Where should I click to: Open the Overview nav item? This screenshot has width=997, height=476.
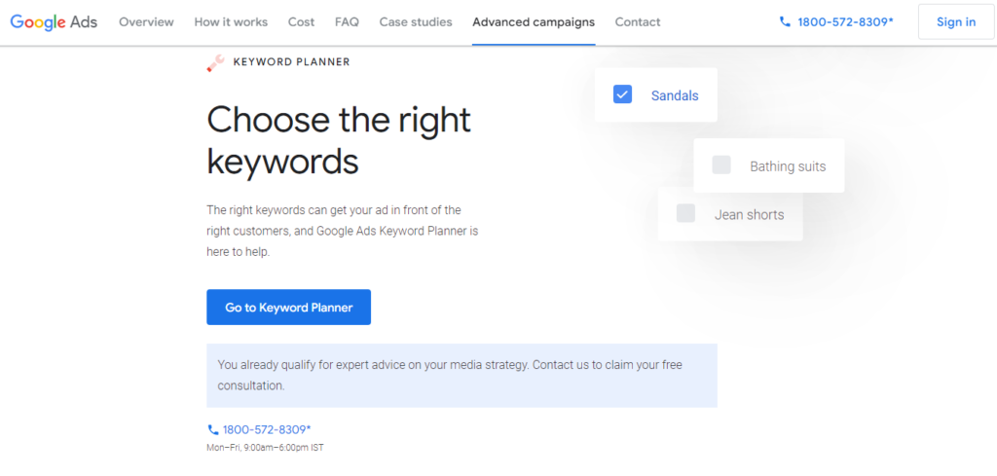(x=146, y=22)
